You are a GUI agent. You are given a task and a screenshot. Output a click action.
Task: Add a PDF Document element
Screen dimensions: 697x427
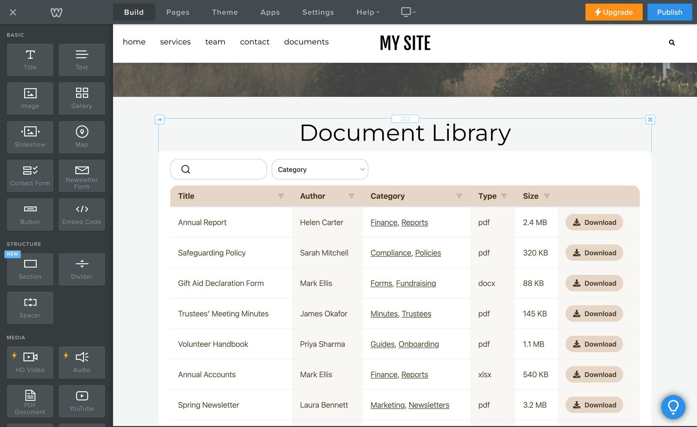click(x=30, y=401)
